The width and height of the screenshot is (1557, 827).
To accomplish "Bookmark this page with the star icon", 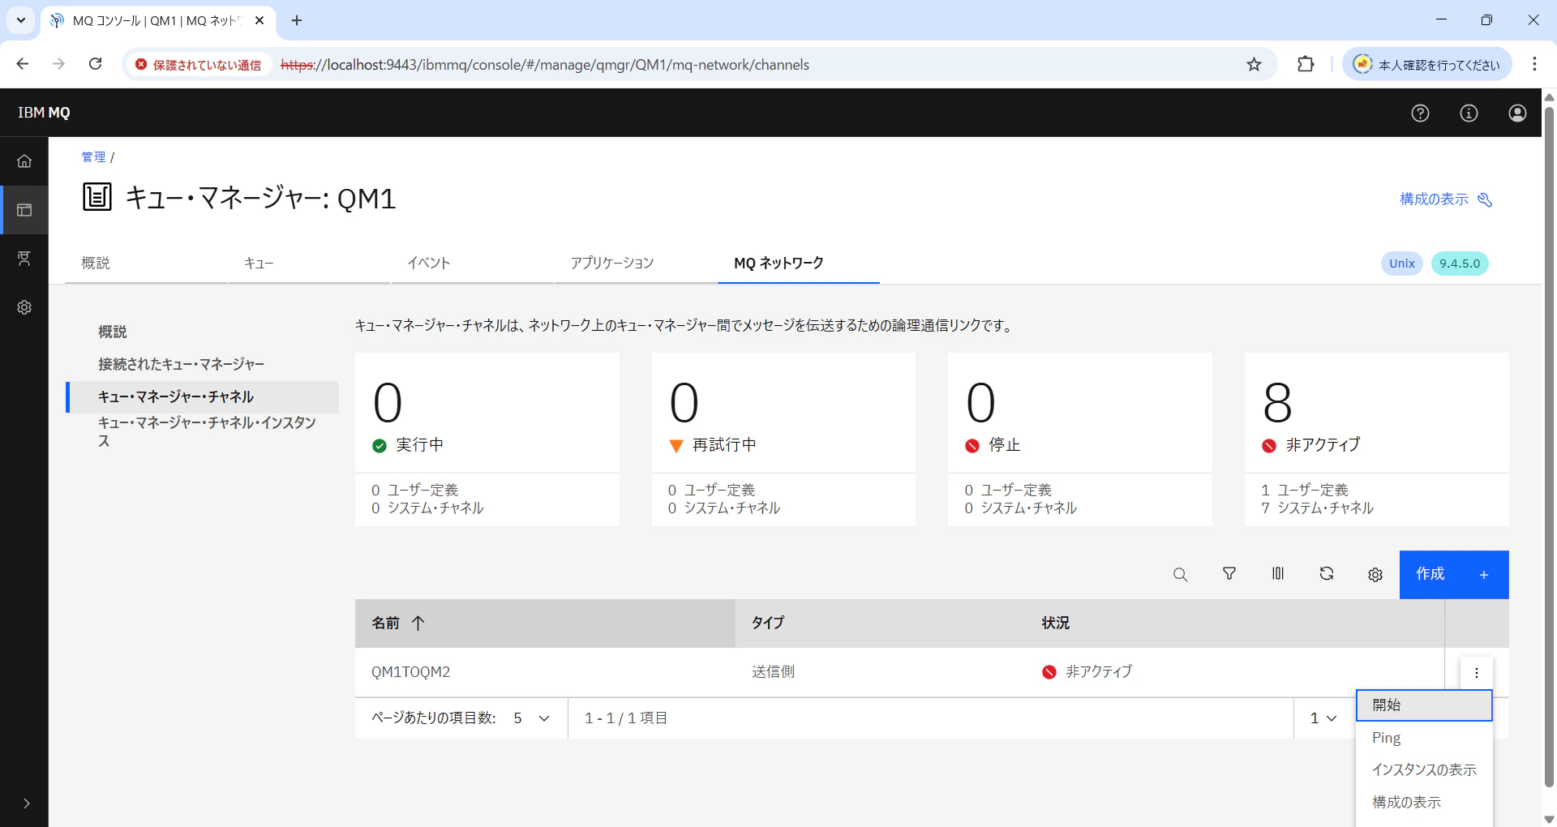I will (x=1254, y=64).
